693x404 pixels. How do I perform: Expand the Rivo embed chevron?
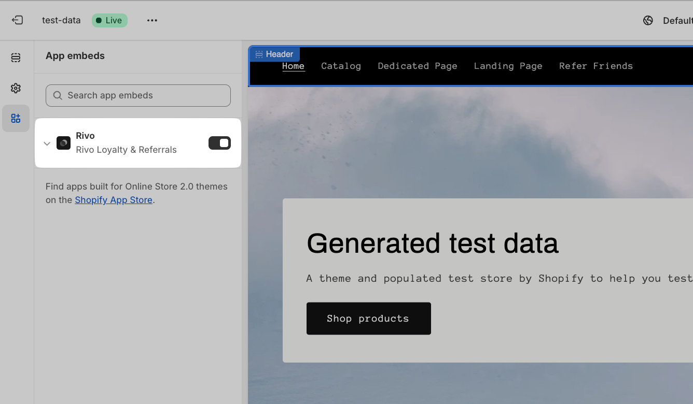[47, 143]
